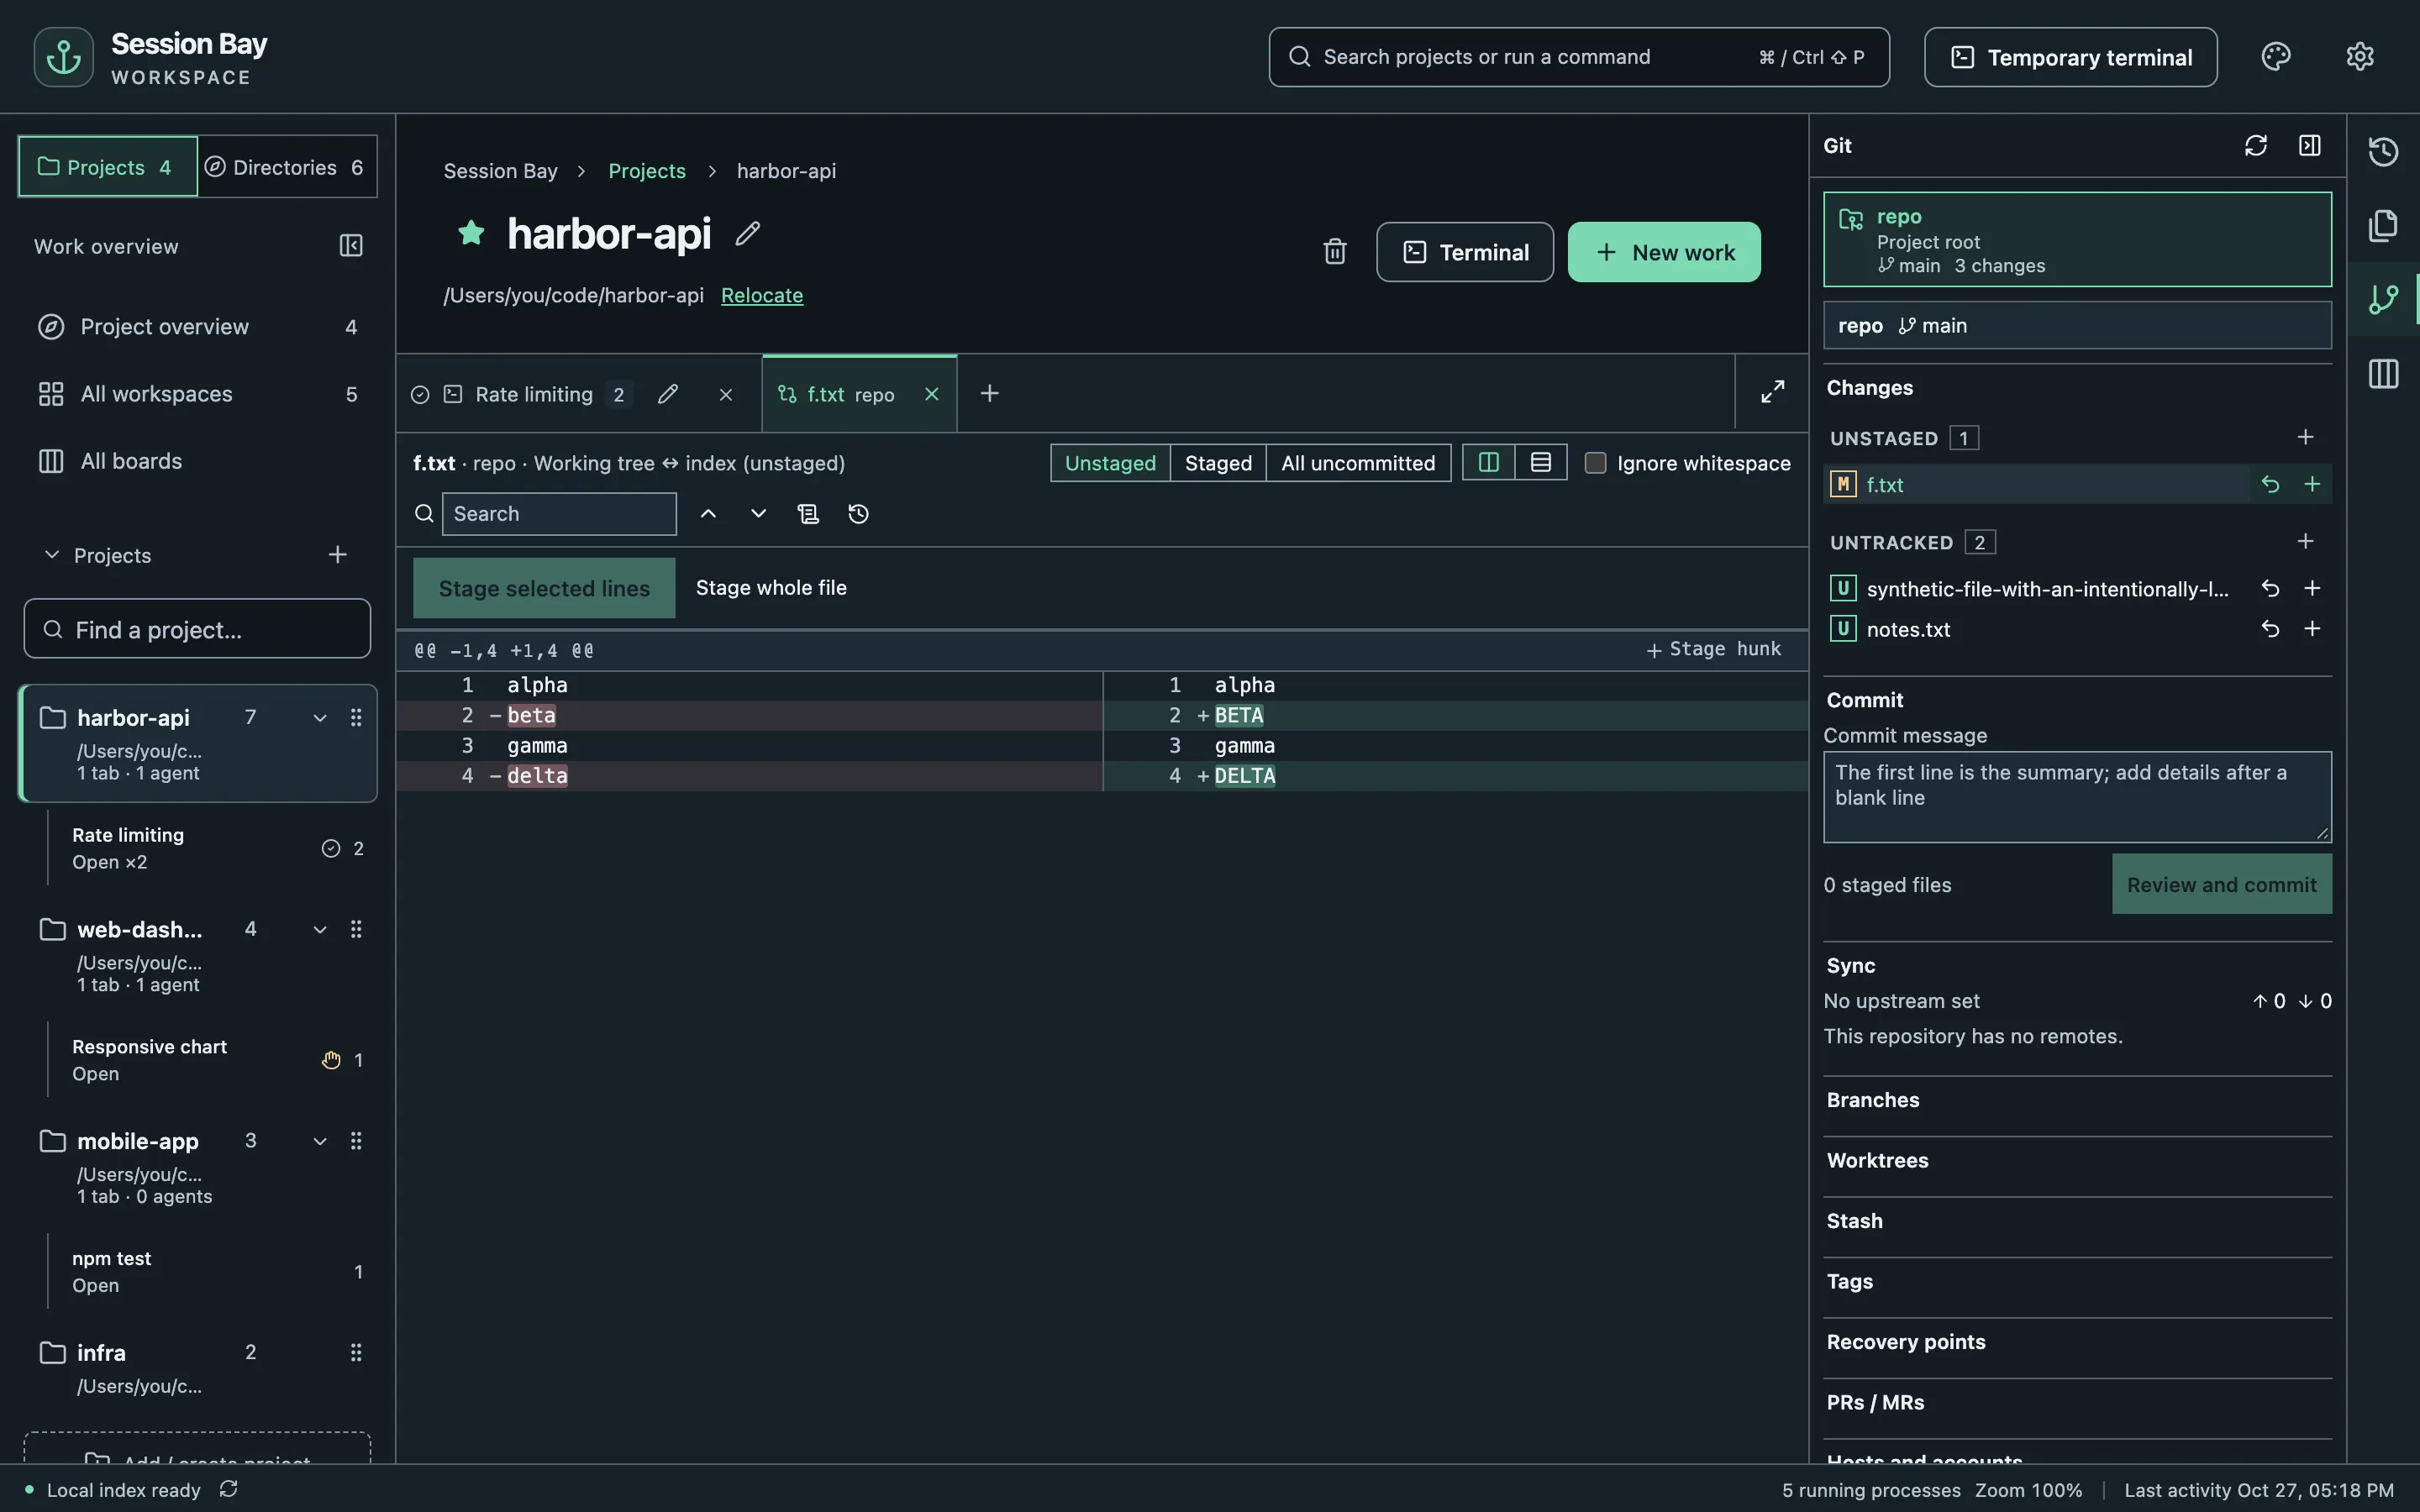Image resolution: width=2420 pixels, height=1512 pixels.
Task: Collapse web-dash project chevron
Action: coord(320,930)
